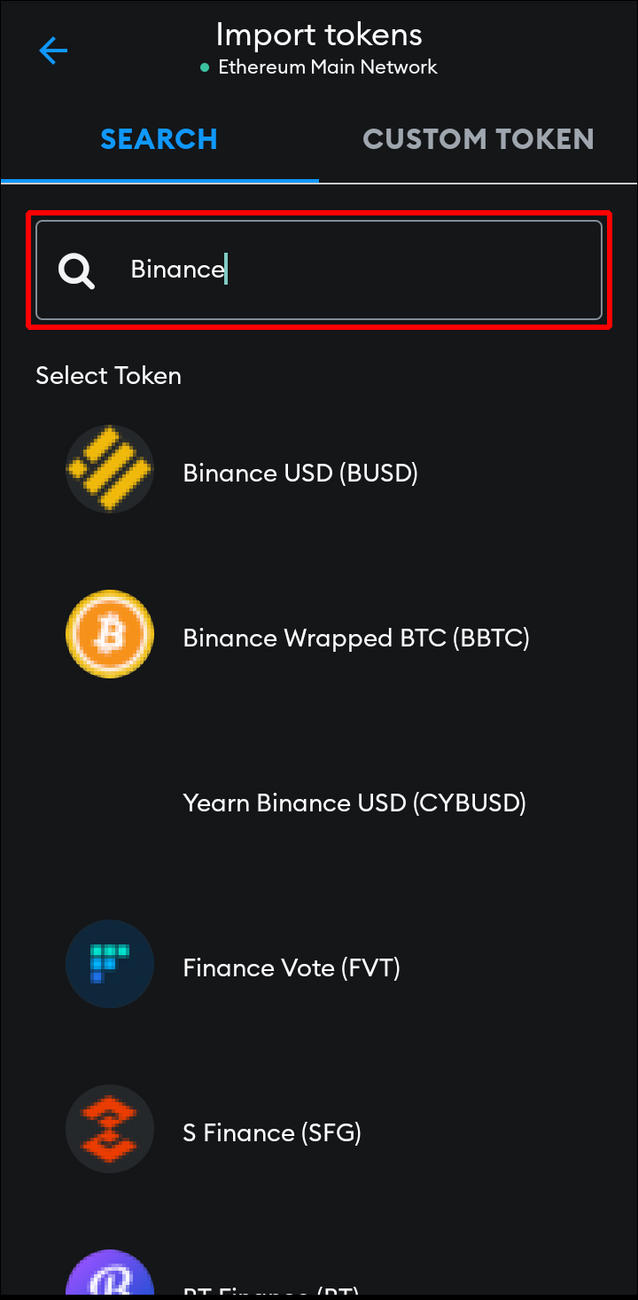
Task: Open the CUSTOM TOKEN tab
Action: pyautogui.click(x=478, y=139)
